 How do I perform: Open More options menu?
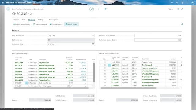54,20
